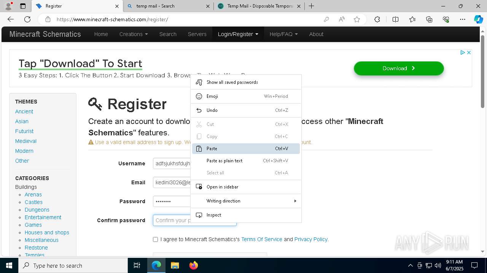Click the taskbar search box
This screenshot has width=487, height=273.
pyautogui.click(x=73, y=265)
